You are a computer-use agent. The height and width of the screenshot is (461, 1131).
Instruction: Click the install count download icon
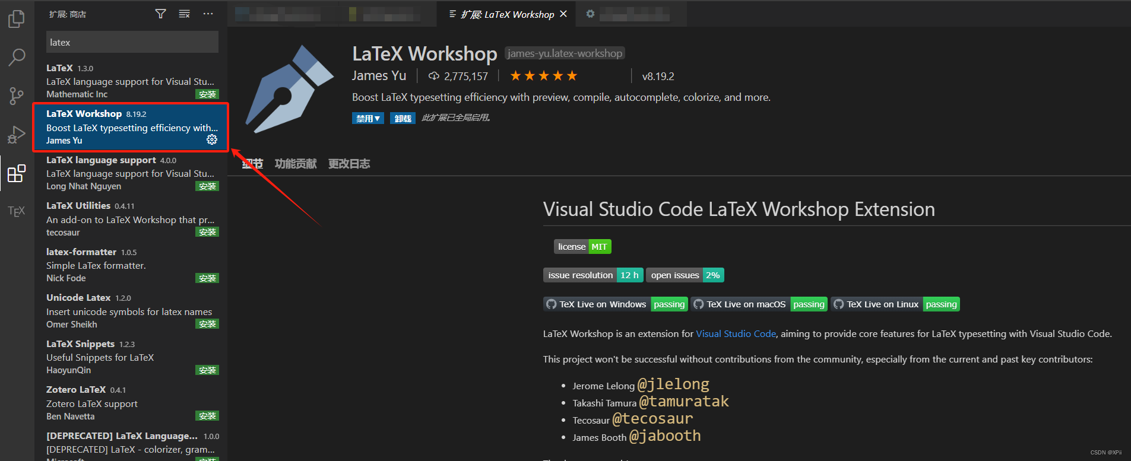tap(434, 76)
